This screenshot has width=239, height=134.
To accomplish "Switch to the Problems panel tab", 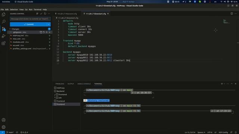I will pyautogui.click(x=60, y=84).
